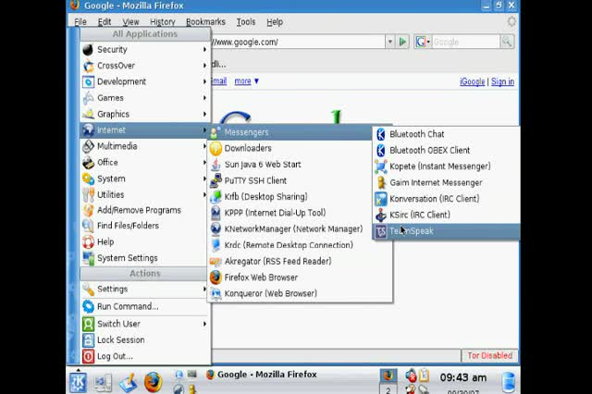The image size is (592, 394).
Task: Click the Krdc Remote Desktop icon
Action: coord(216,245)
